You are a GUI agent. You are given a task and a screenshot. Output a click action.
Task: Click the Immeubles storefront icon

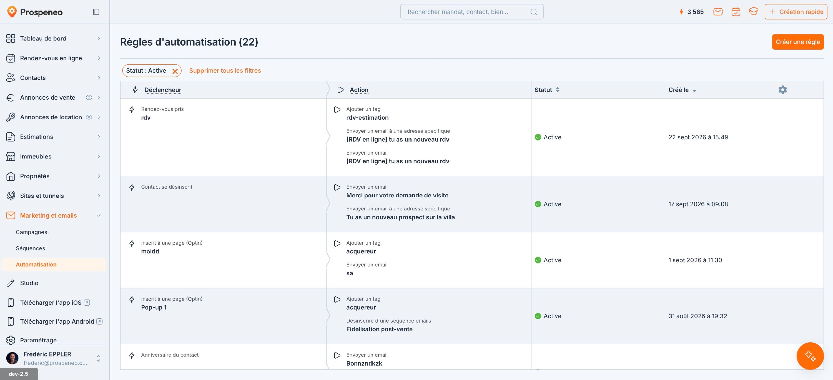[11, 156]
